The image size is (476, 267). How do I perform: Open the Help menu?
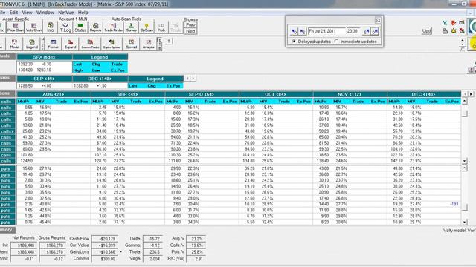click(x=83, y=13)
